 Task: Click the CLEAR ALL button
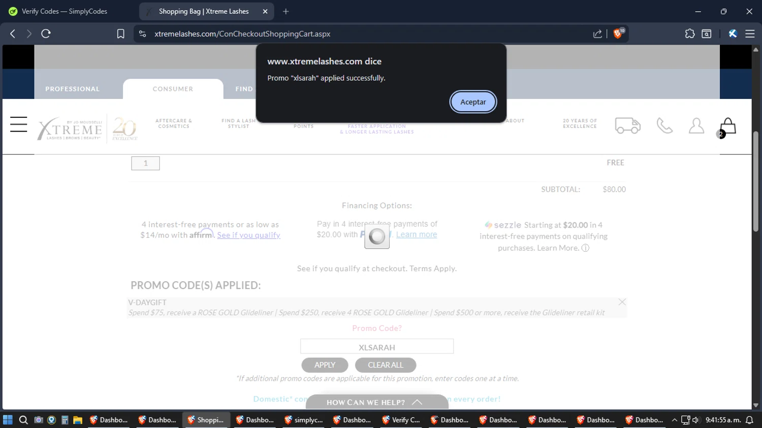386,365
